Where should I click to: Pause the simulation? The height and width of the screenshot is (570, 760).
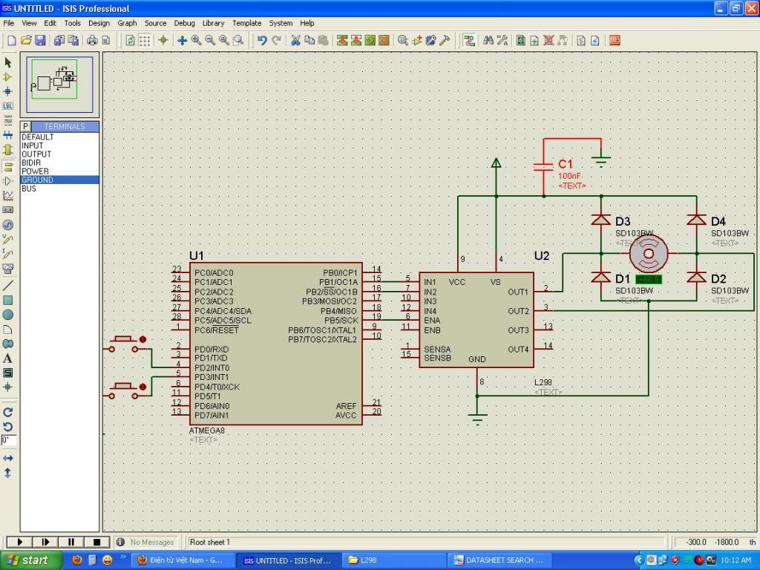coord(71,543)
